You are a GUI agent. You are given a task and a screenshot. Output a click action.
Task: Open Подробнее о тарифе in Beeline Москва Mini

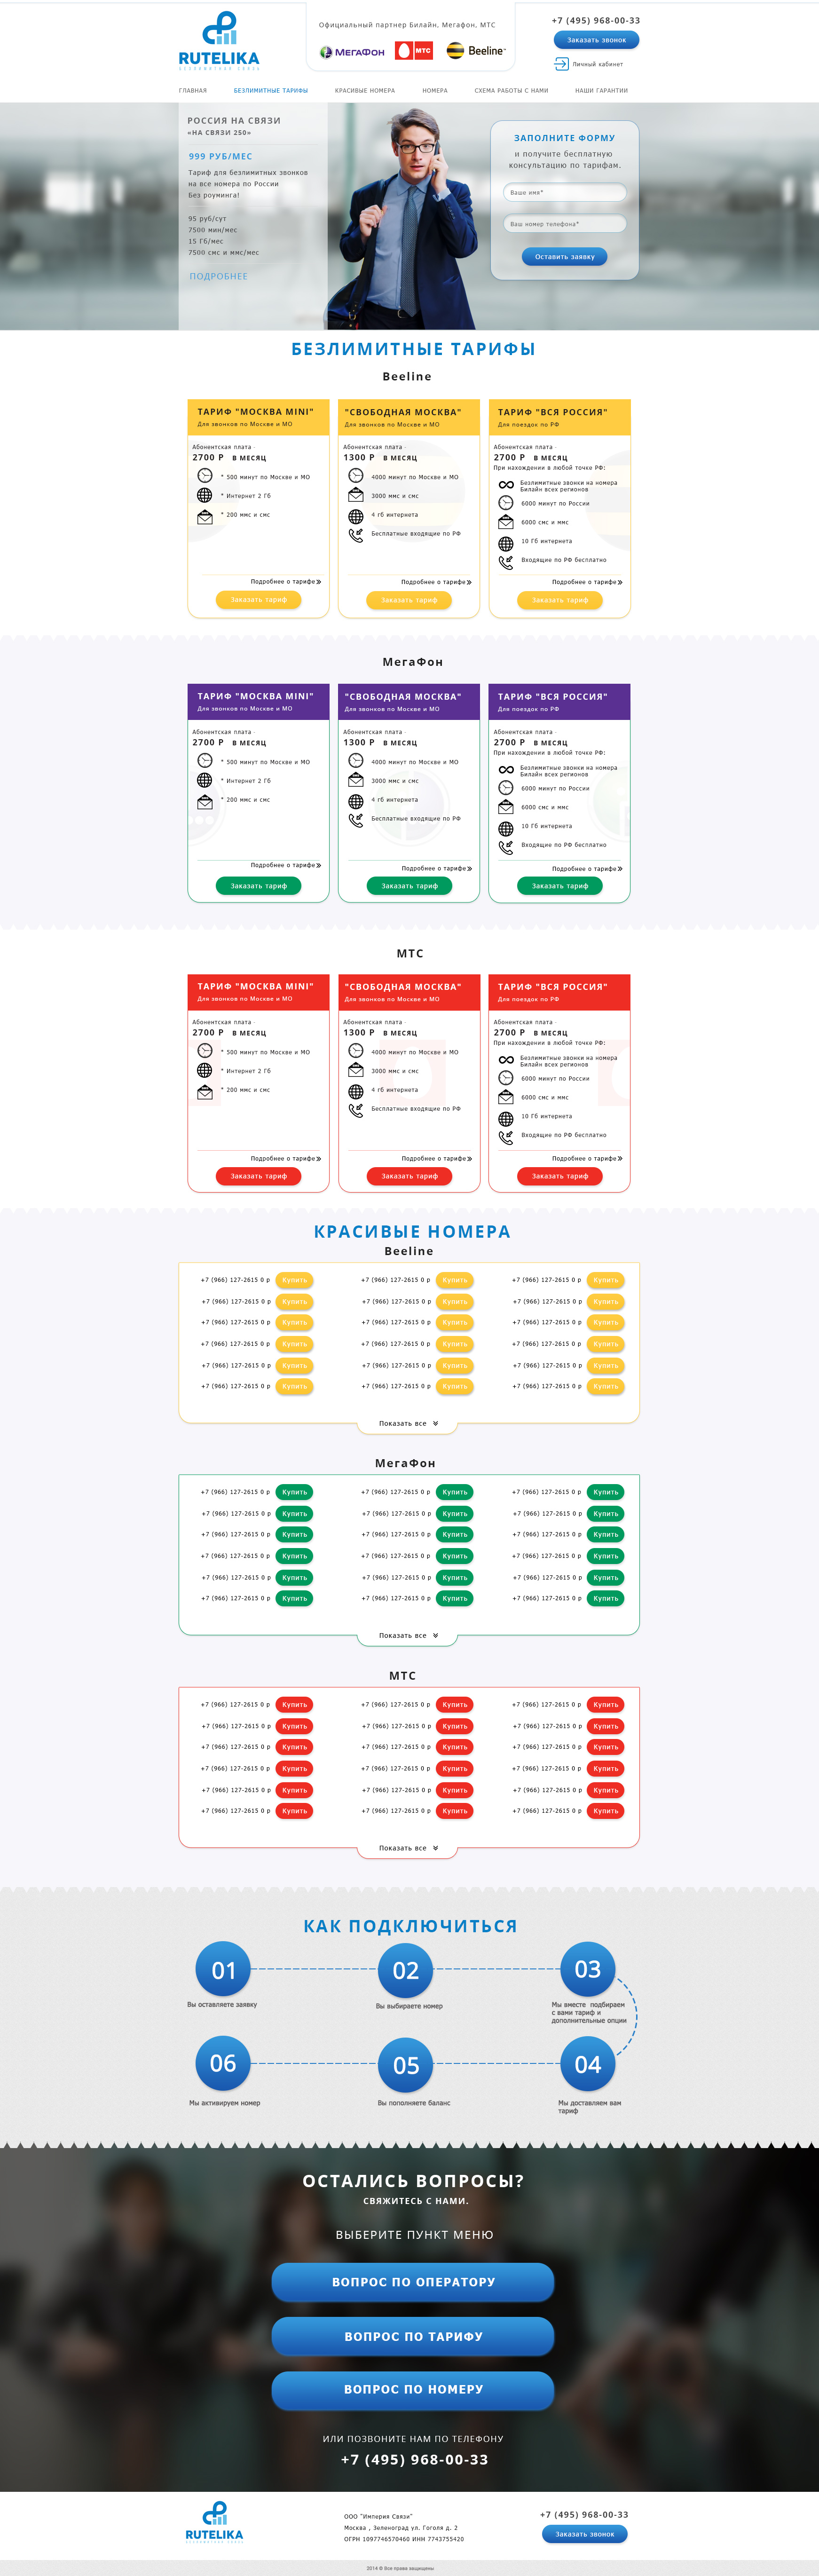[286, 581]
